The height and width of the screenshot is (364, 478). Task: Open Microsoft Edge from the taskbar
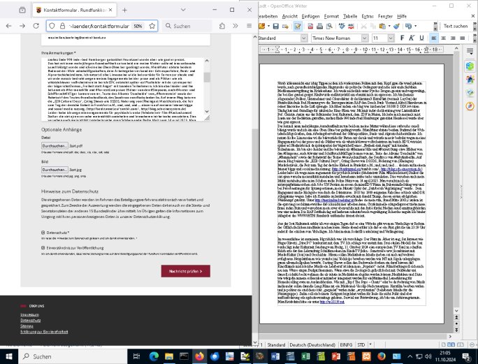click(154, 356)
